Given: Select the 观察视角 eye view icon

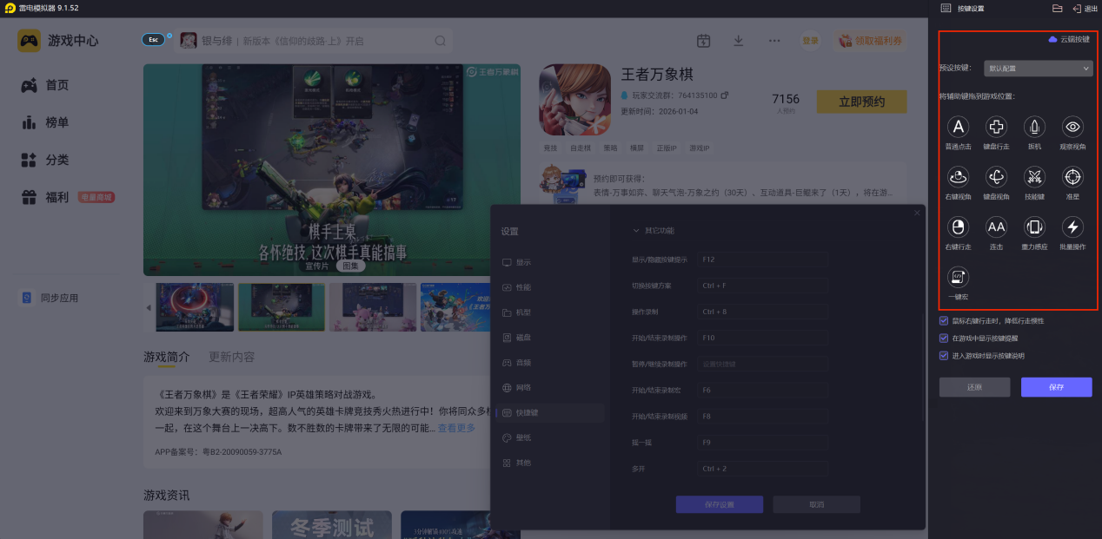Looking at the screenshot, I should pos(1073,127).
